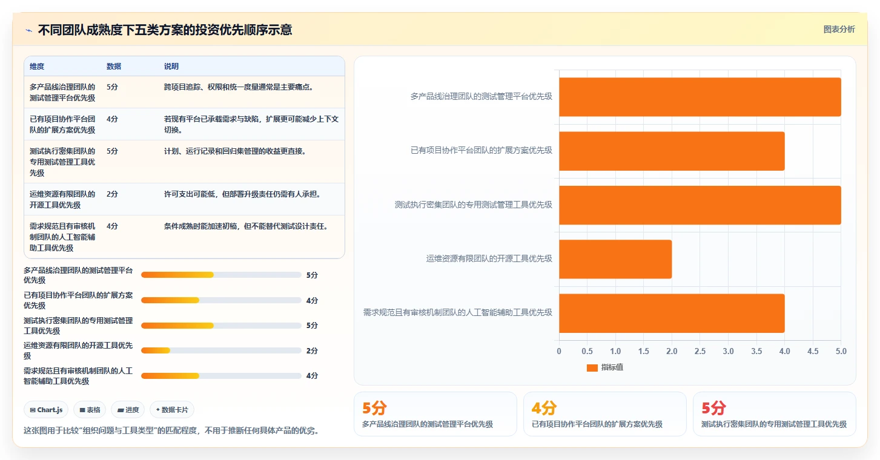880x460 pixels.
Task: Click the 2.5 x-axis tick label
Action: coord(700,351)
